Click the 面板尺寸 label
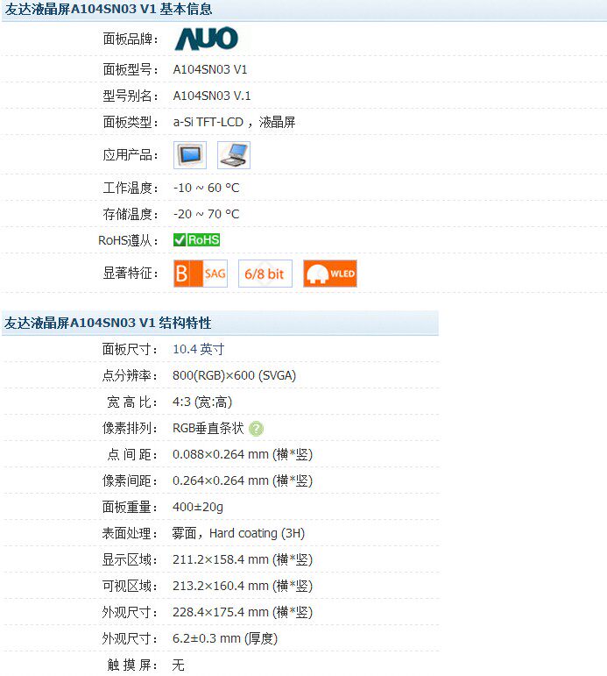Image resolution: width=607 pixels, height=676 pixels. (130, 349)
